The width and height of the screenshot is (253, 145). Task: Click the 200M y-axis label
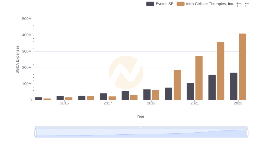(x=27, y=68)
